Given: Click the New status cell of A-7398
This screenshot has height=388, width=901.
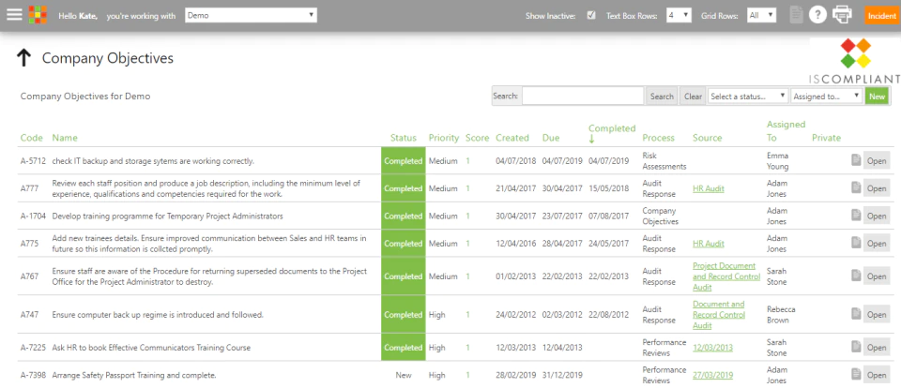Looking at the screenshot, I should click(x=404, y=375).
